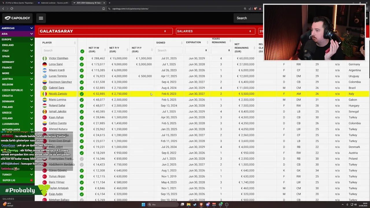
Task: Select SUPER LIG in the sidebar
Action: [x=17, y=180]
